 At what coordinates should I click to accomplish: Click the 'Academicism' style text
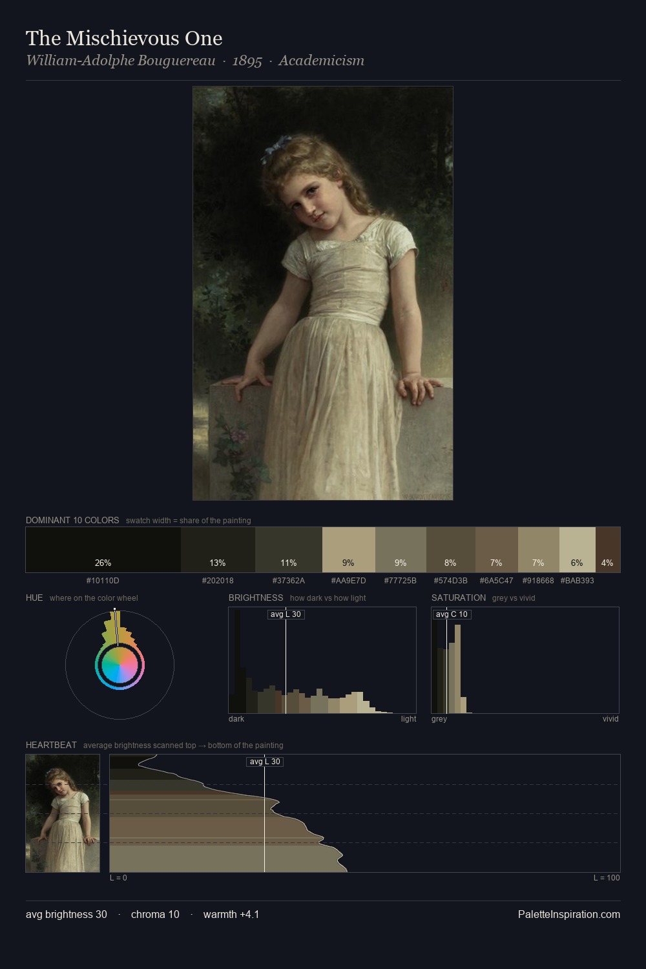pos(321,61)
